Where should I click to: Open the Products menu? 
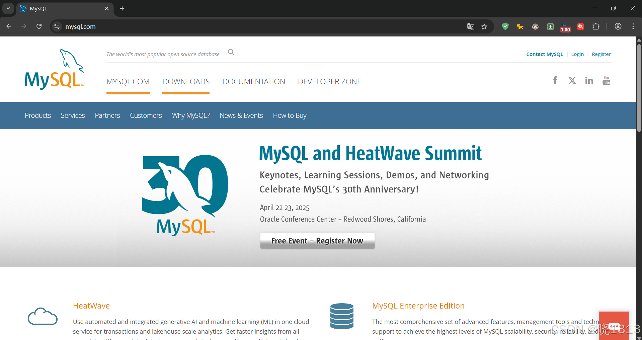pos(38,115)
